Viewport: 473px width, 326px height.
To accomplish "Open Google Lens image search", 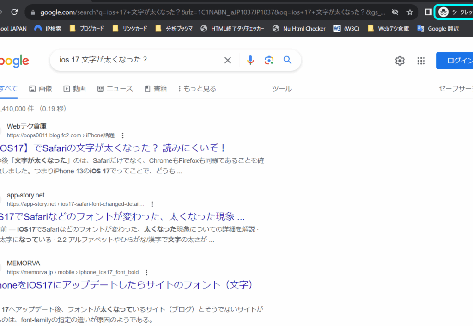I will point(269,60).
